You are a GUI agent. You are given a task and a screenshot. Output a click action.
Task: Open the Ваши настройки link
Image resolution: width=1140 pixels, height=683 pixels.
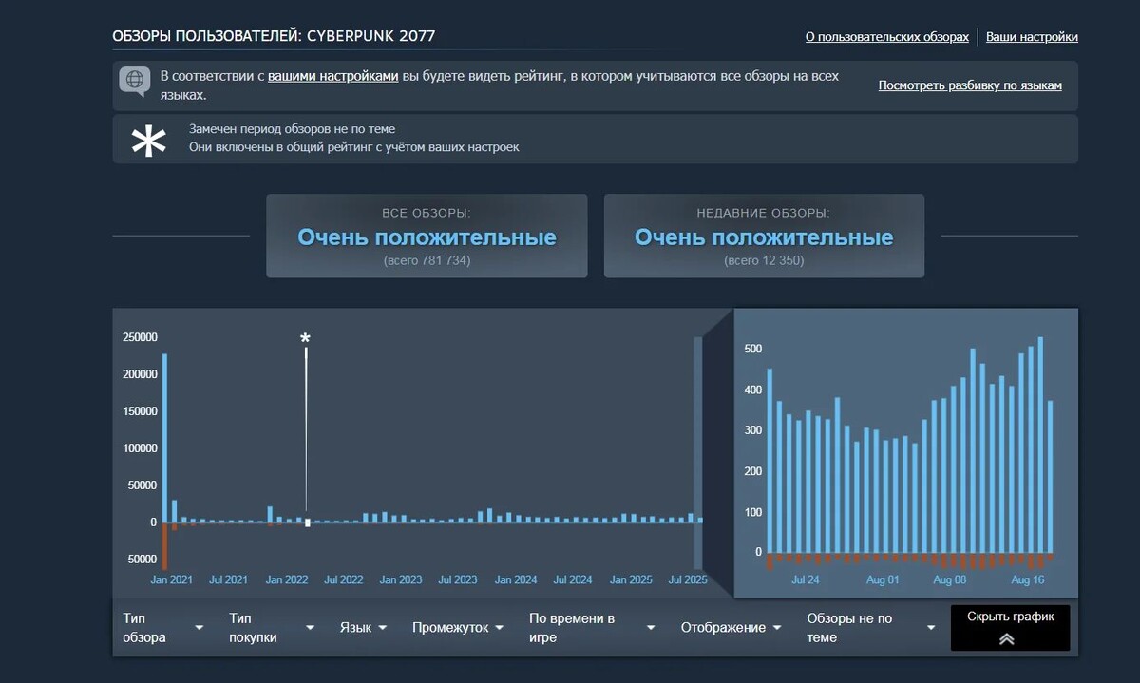coord(1032,36)
